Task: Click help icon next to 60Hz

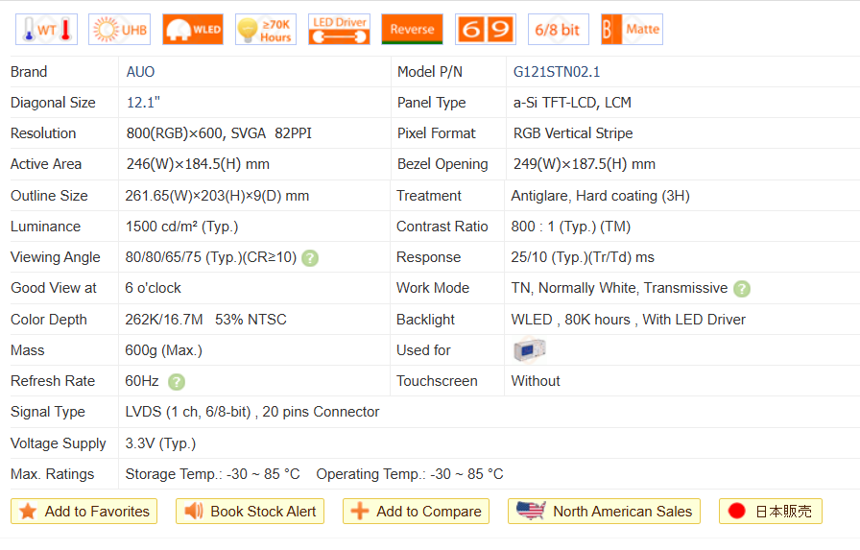Action: click(x=177, y=382)
